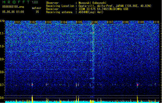This screenshot has width=162, height=103.
Task: Click the meteor label
Action: click(37, 8)
